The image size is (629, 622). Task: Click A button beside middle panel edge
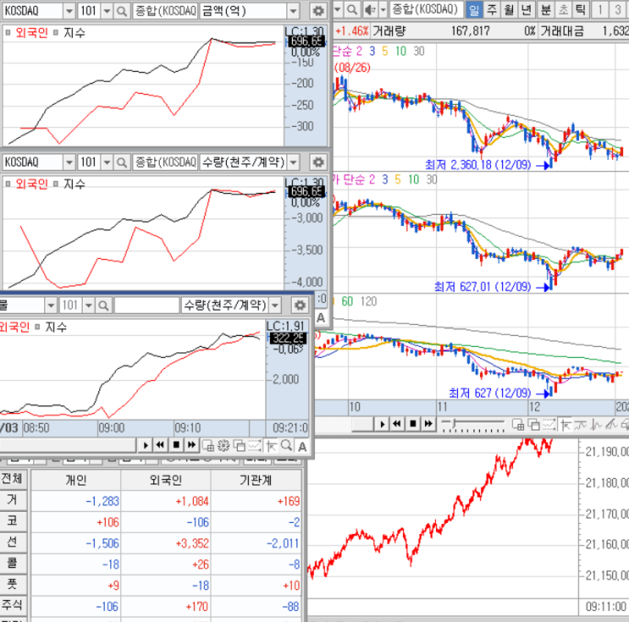(321, 317)
